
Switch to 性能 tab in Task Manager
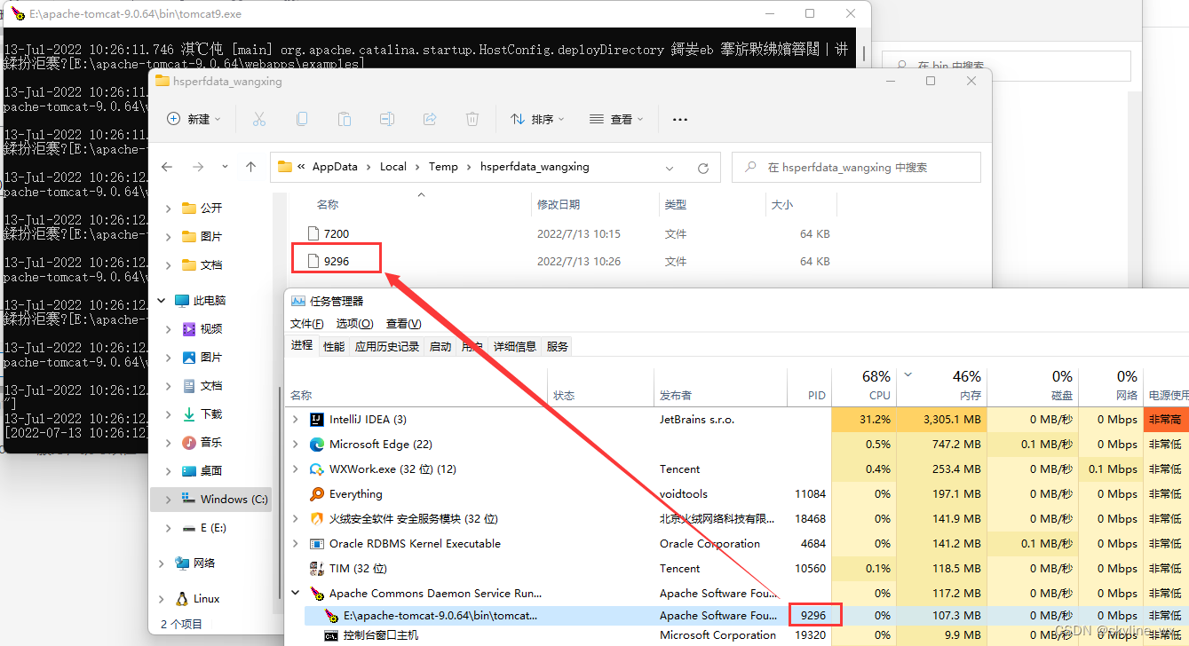[x=334, y=346]
